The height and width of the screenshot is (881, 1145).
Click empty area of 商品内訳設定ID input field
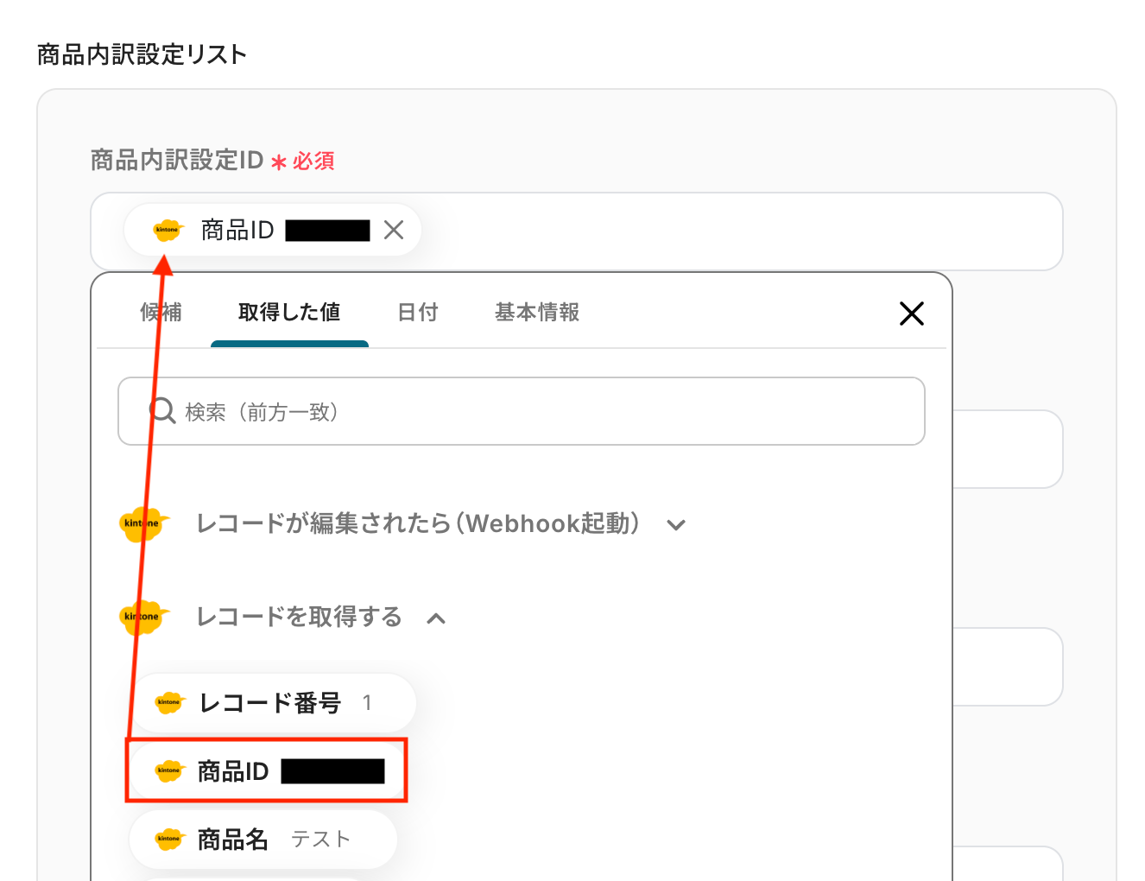(x=734, y=231)
